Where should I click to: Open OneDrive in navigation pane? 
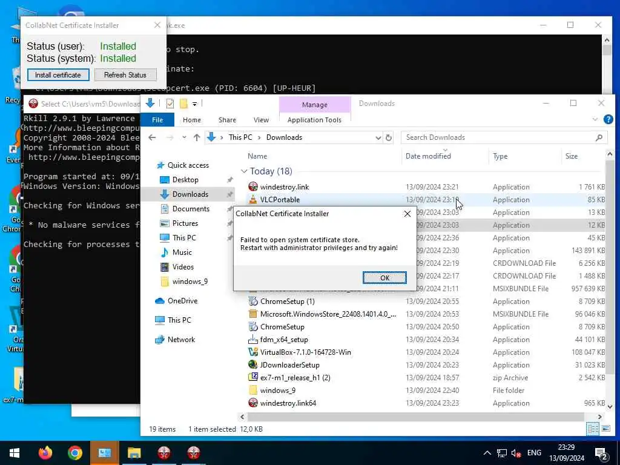pyautogui.click(x=182, y=301)
